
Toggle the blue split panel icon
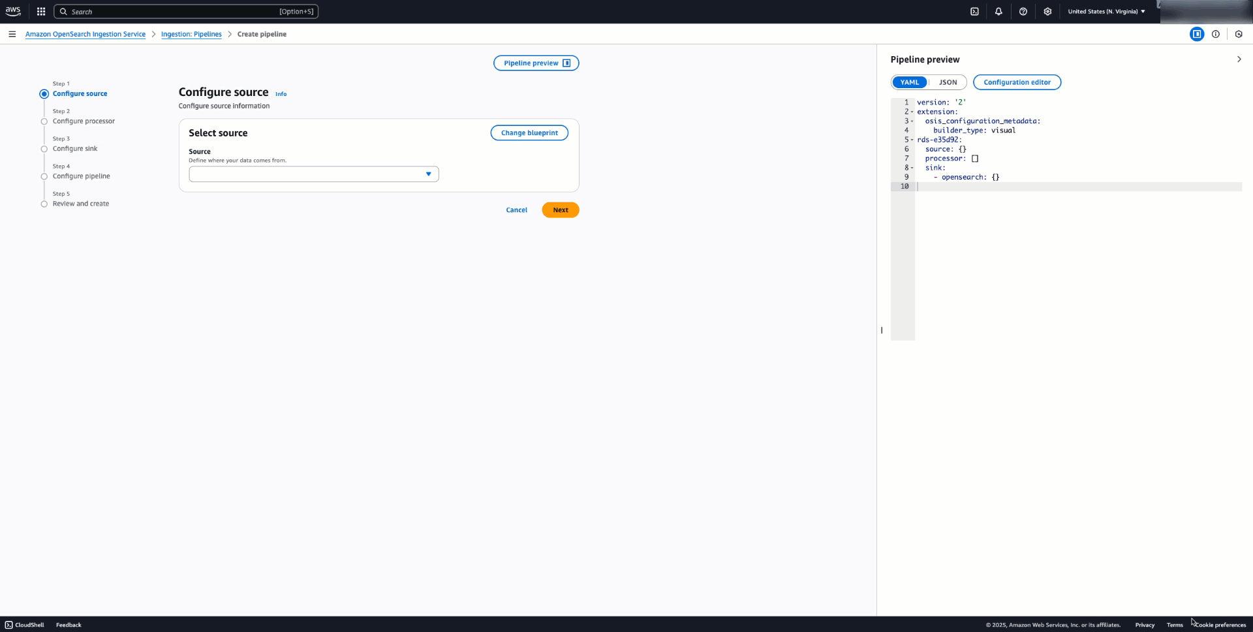coord(1197,34)
